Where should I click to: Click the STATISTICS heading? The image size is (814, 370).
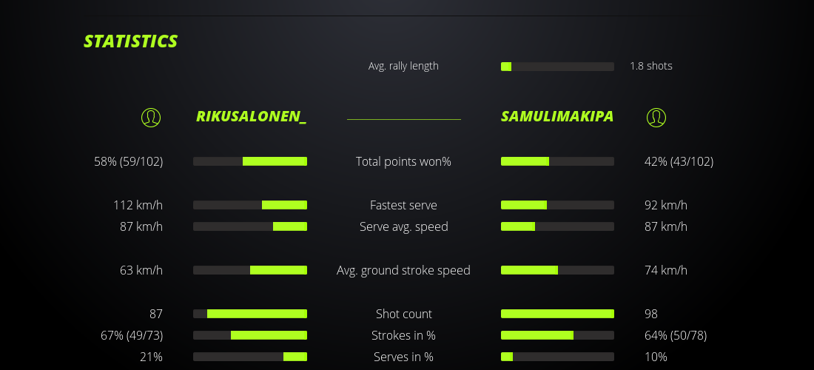click(131, 41)
